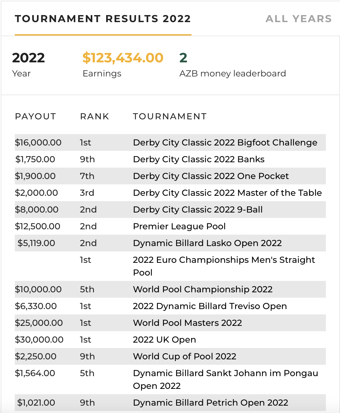
Task: Open Derby City Classic Master of the Table
Action: coord(227,193)
